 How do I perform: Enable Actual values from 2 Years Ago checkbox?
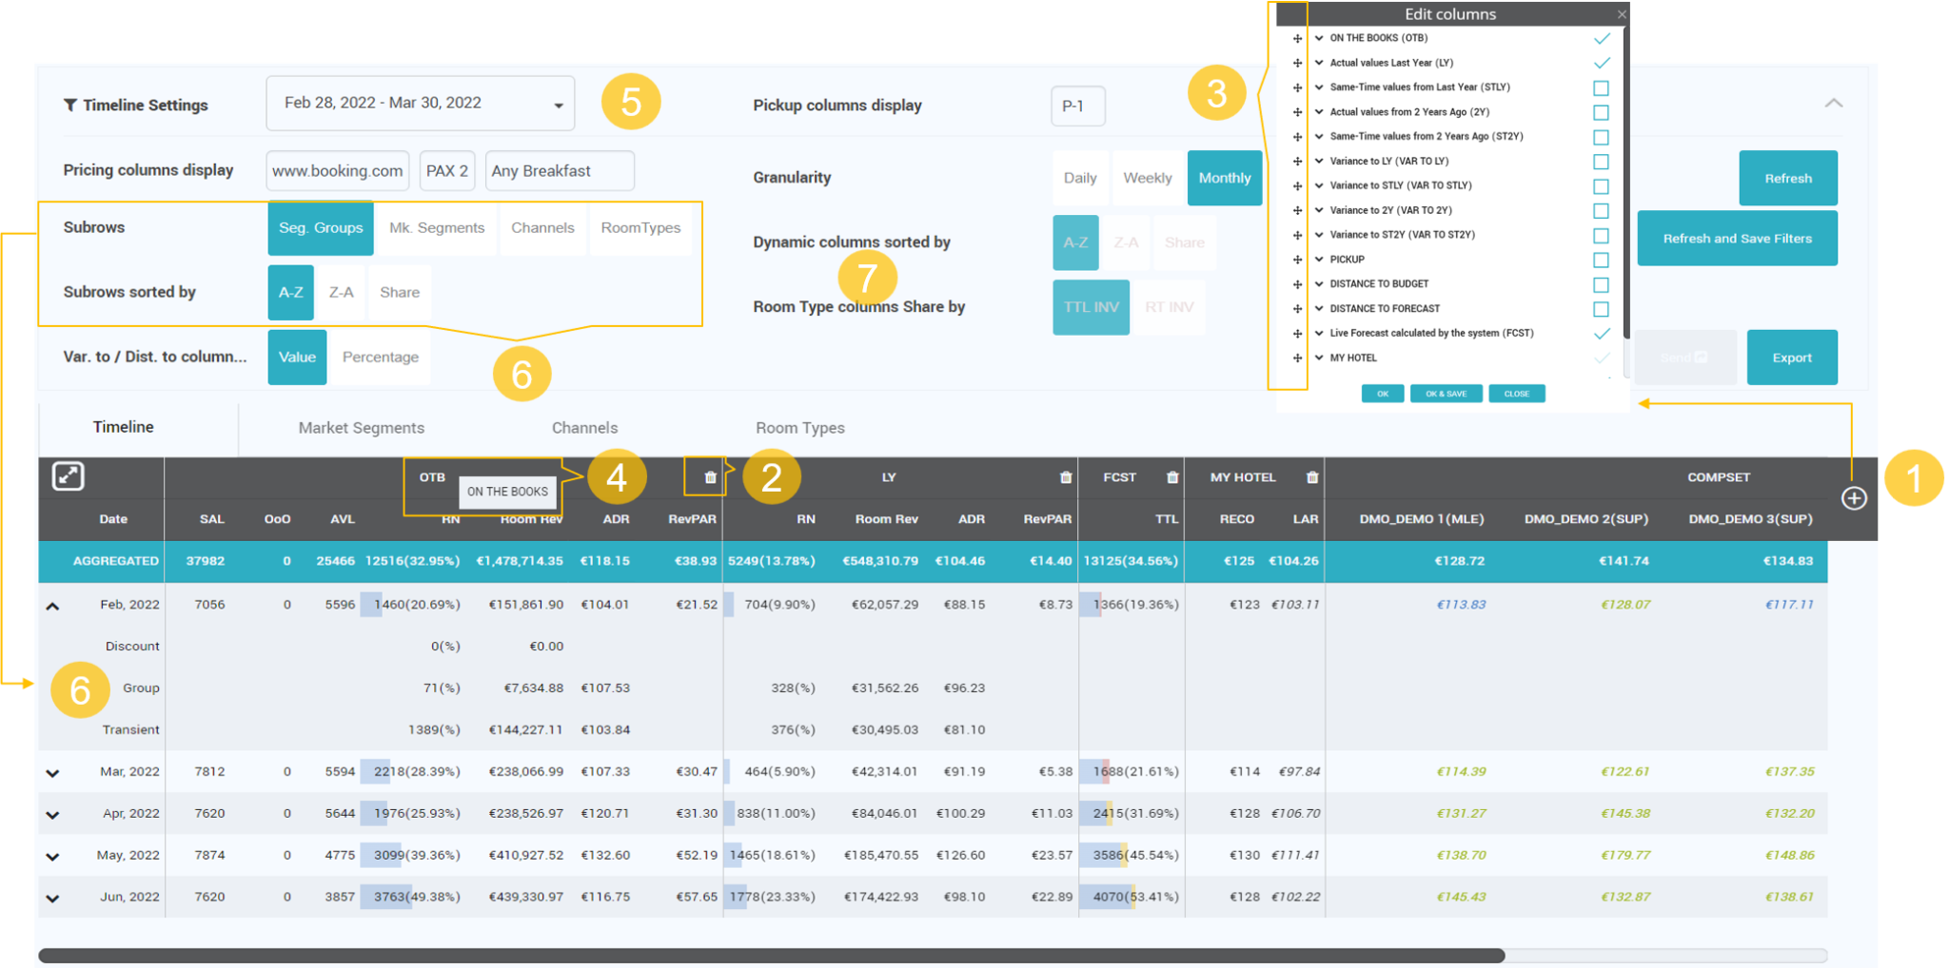(x=1601, y=112)
